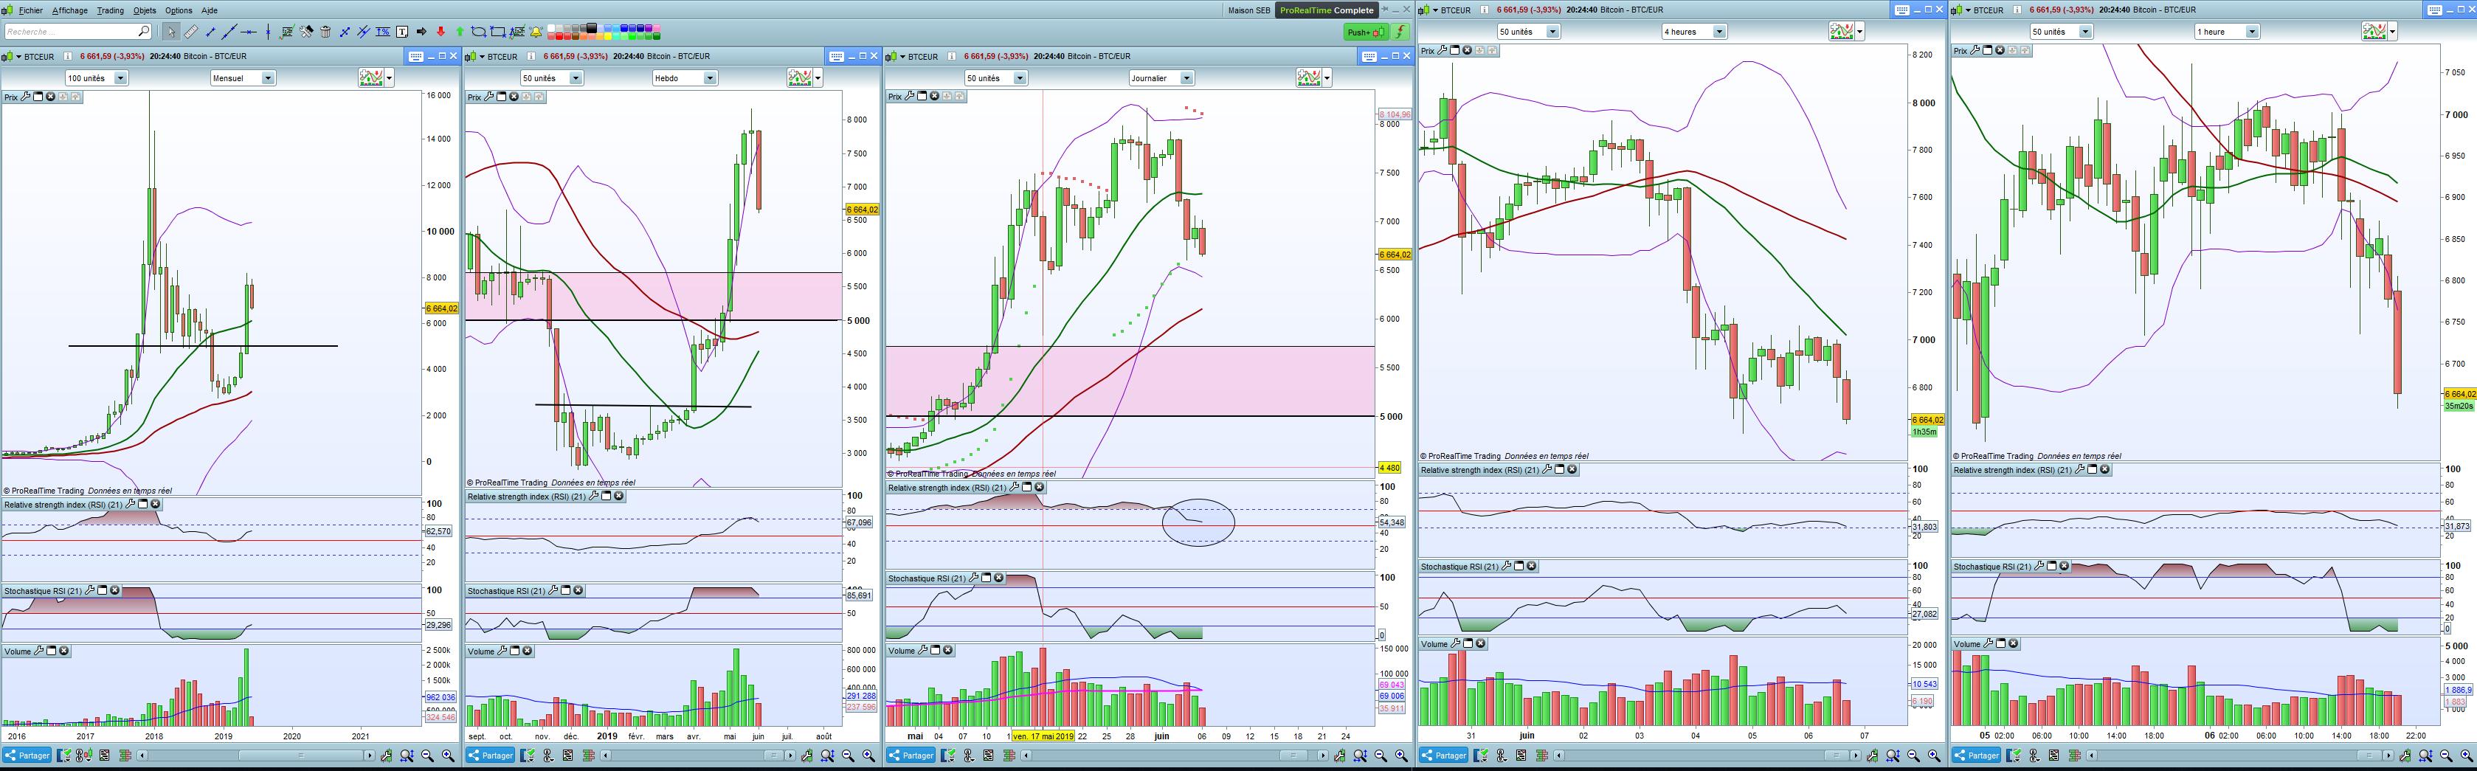Select the vertical line drawing tool
The image size is (2477, 771).
click(x=269, y=32)
